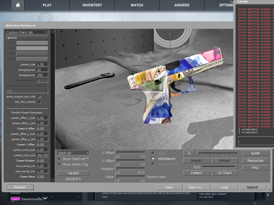
Task: Click the color3 swatch
Action: (x=32, y=59)
